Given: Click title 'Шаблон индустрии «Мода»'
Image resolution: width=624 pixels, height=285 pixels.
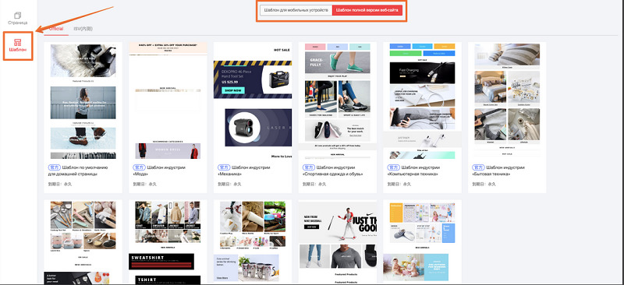Looking at the screenshot, I should (159, 171).
